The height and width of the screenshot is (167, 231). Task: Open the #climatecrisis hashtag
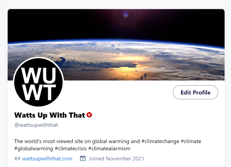point(71,148)
